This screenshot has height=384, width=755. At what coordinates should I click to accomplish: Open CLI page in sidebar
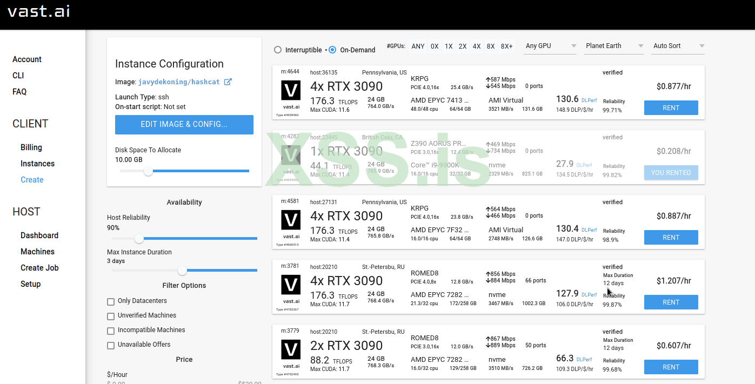tap(18, 76)
